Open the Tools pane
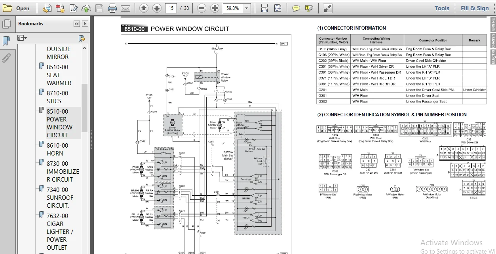Viewport: 496px width, 254px height. tap(442, 8)
